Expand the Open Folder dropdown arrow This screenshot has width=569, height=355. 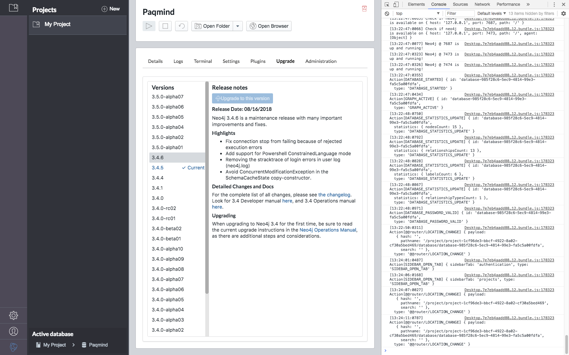238,26
